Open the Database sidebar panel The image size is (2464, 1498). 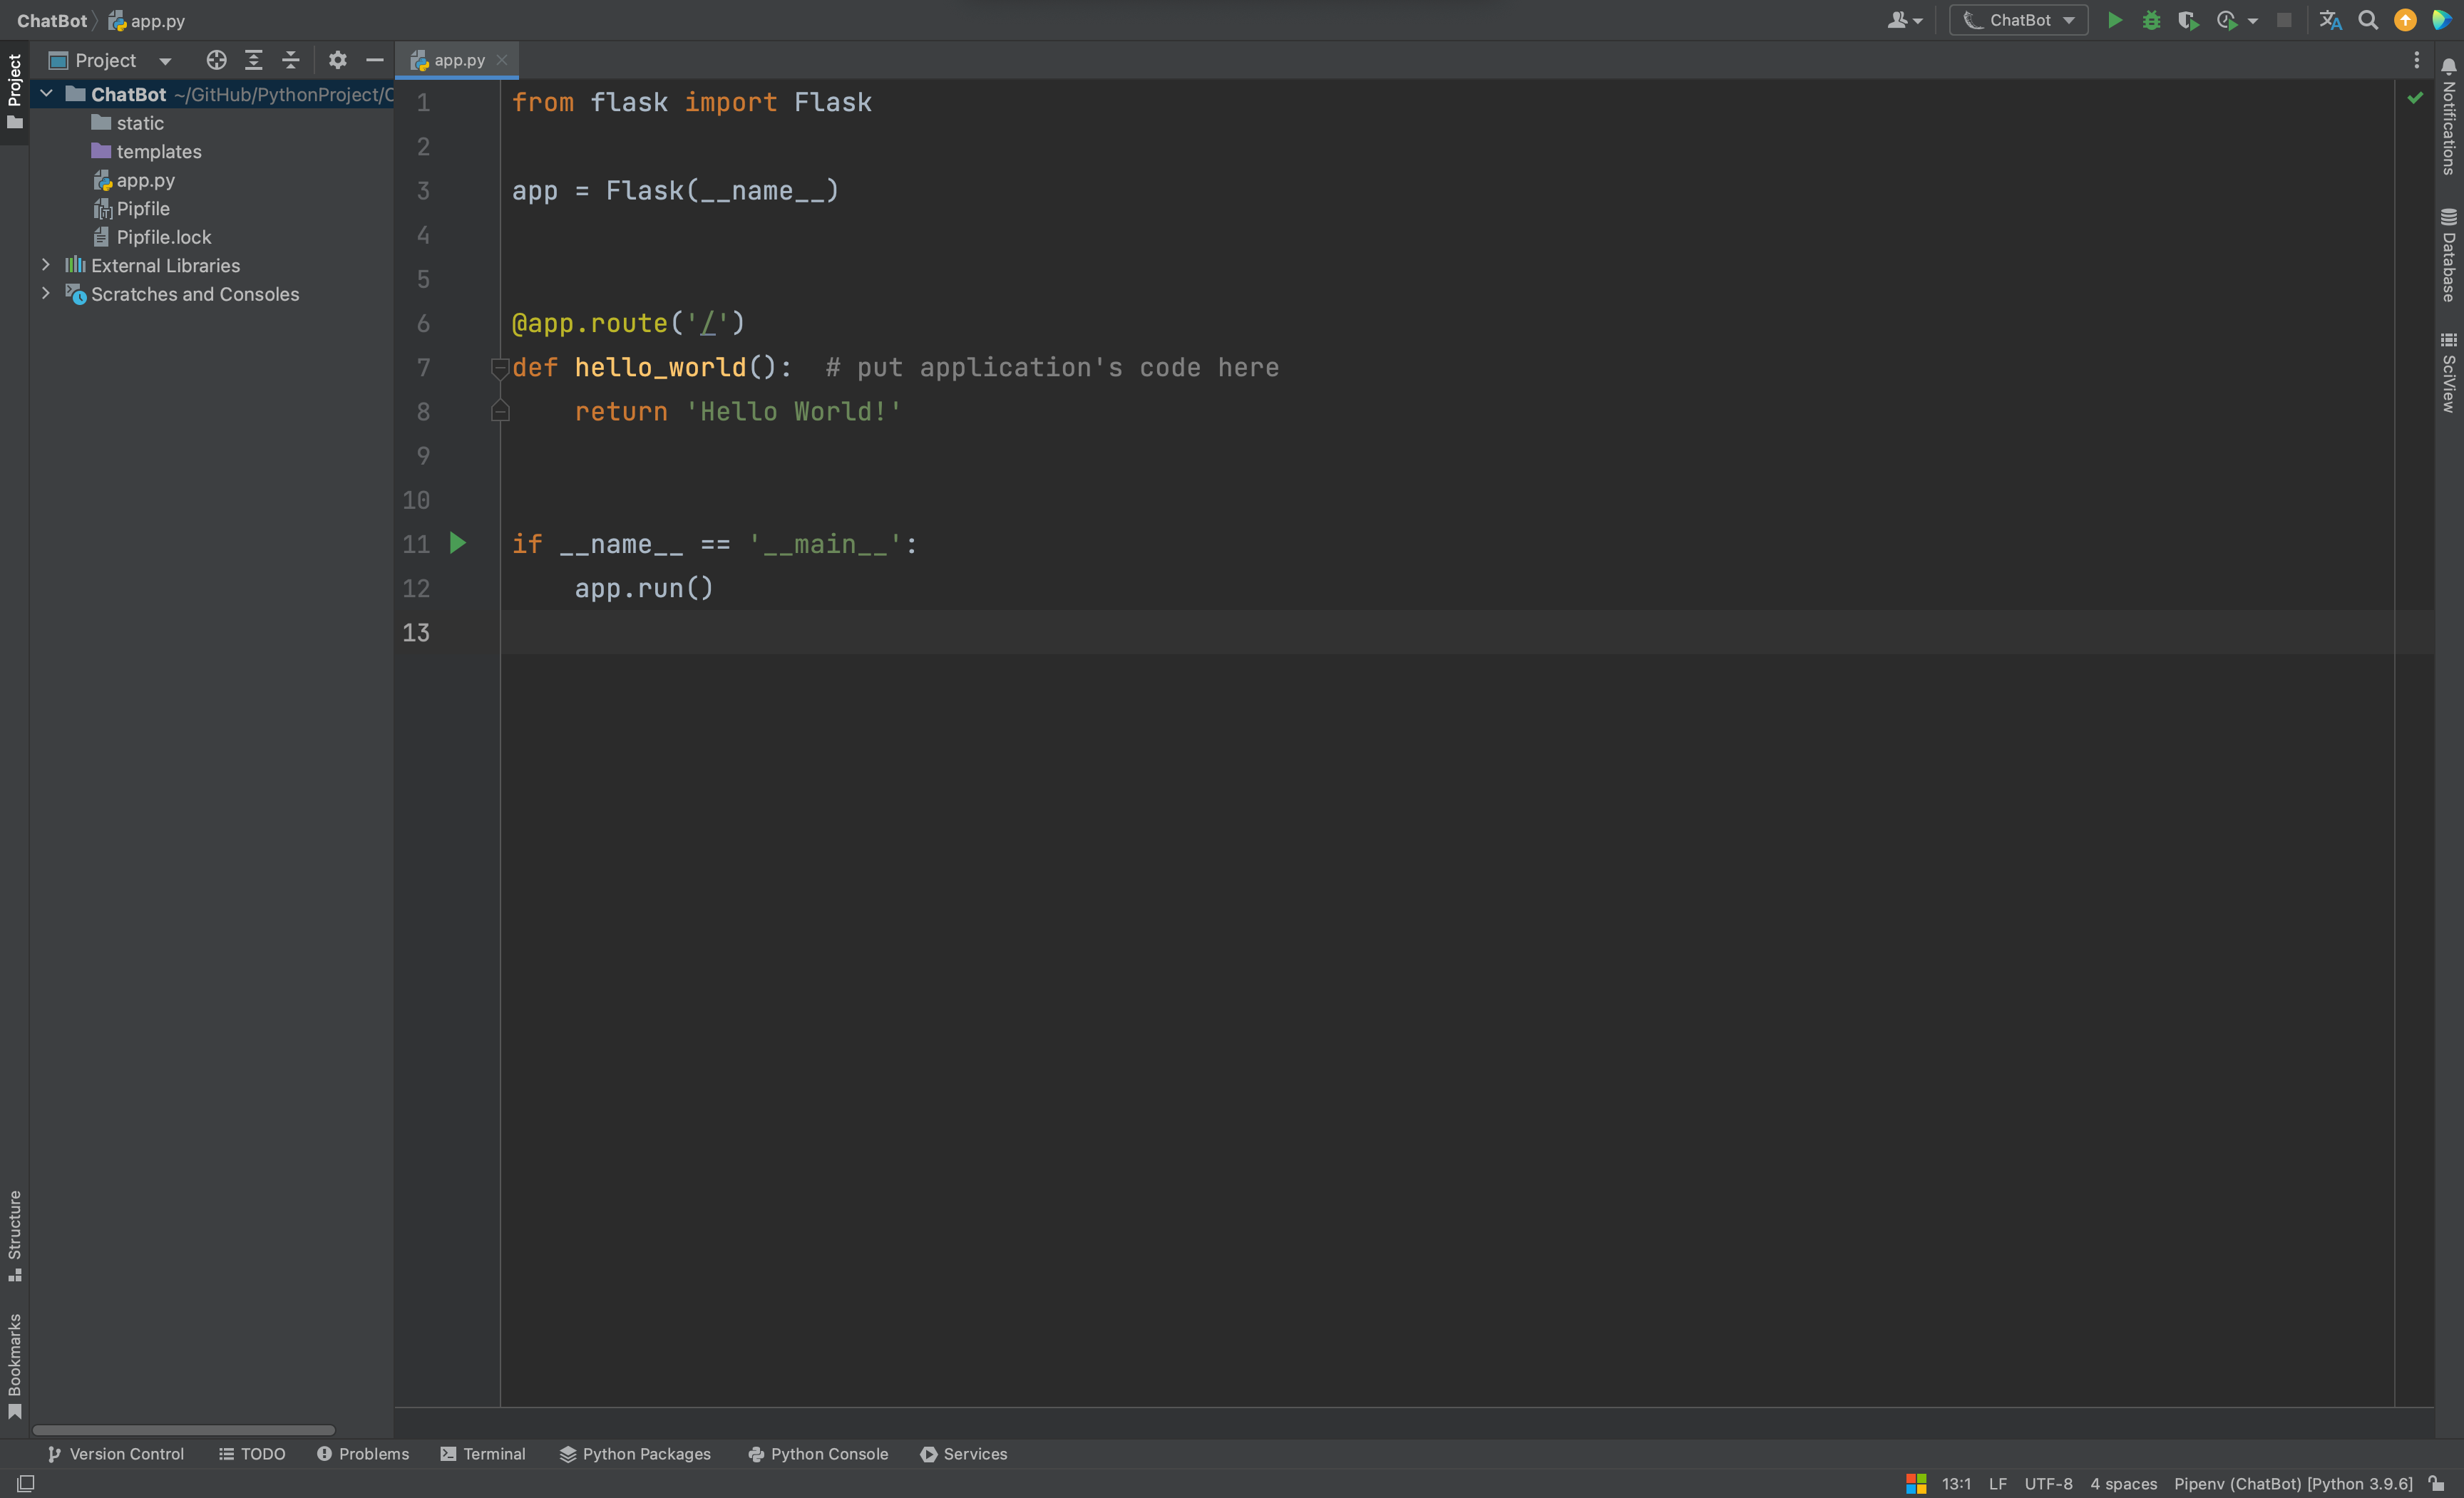click(2449, 255)
